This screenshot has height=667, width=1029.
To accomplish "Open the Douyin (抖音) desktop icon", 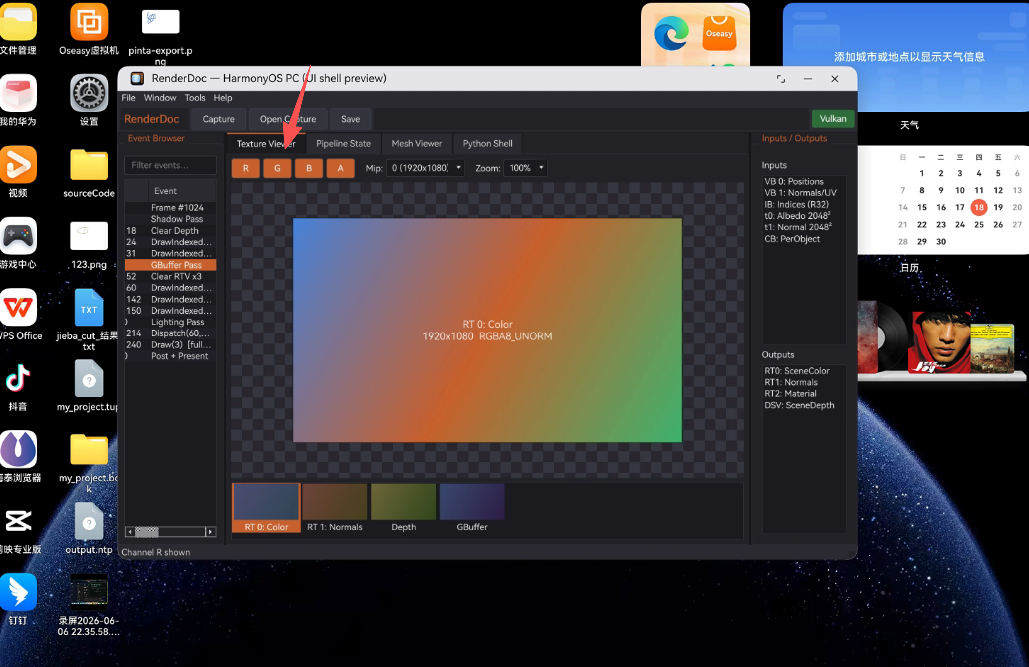I will 18,378.
